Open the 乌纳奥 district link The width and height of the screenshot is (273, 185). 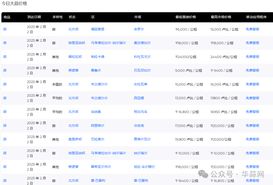tap(96, 112)
